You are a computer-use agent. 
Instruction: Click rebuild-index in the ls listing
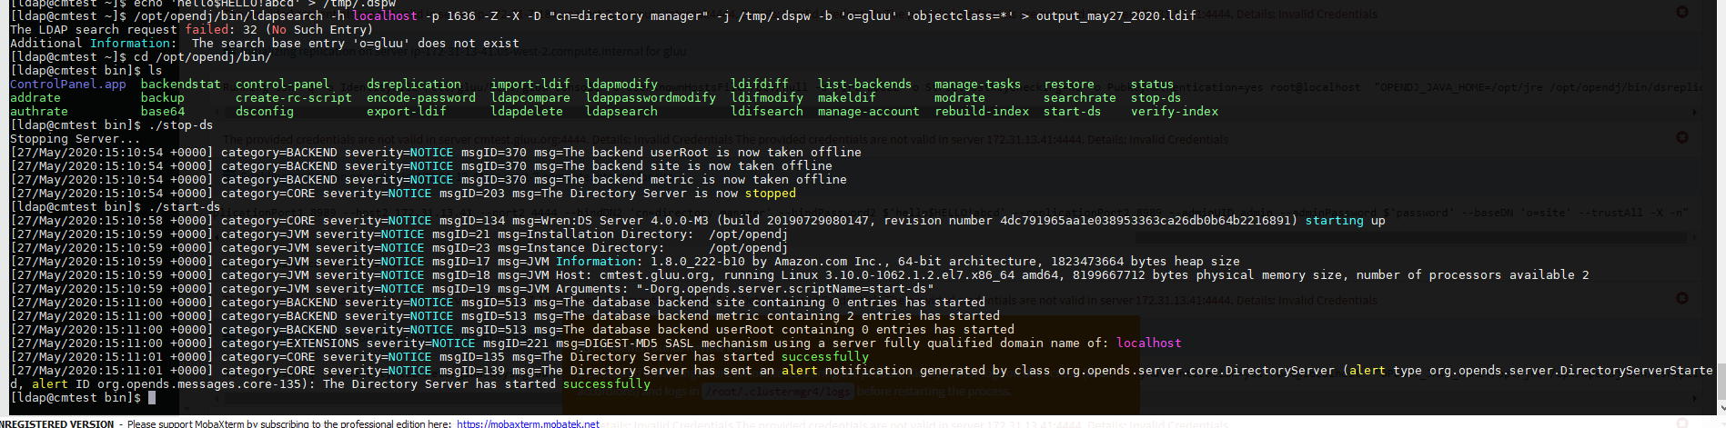tap(982, 111)
